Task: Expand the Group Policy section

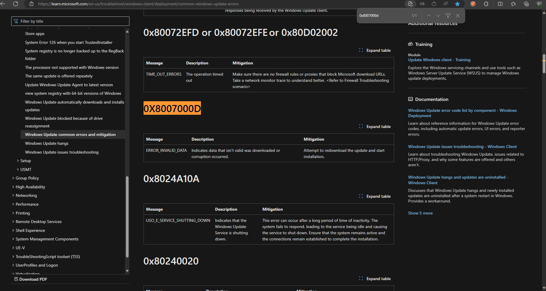Action: 26,178
